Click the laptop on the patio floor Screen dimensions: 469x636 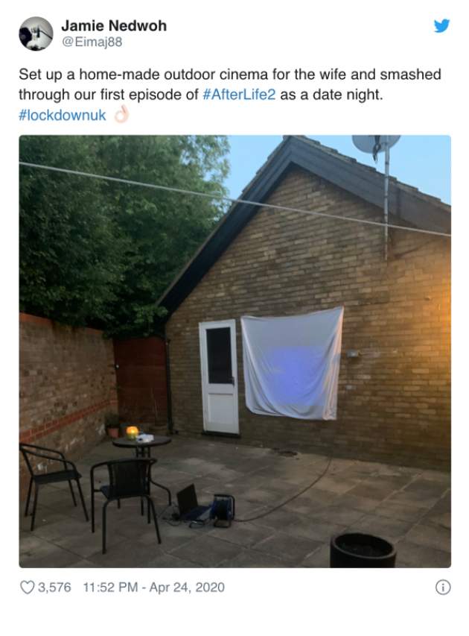click(x=192, y=503)
